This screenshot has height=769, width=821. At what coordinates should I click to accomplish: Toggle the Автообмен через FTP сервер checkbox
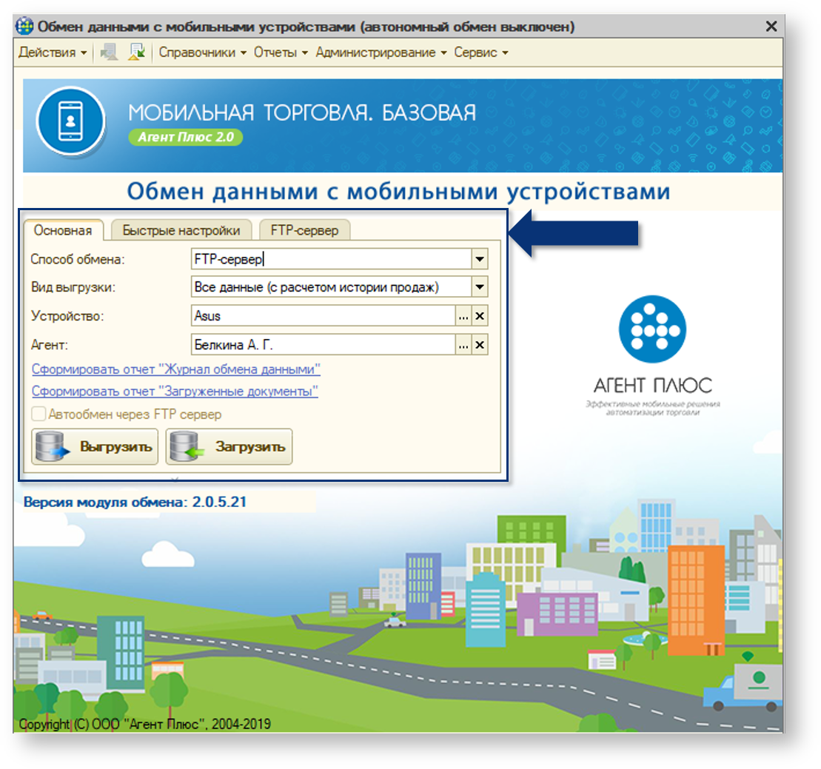[38, 414]
